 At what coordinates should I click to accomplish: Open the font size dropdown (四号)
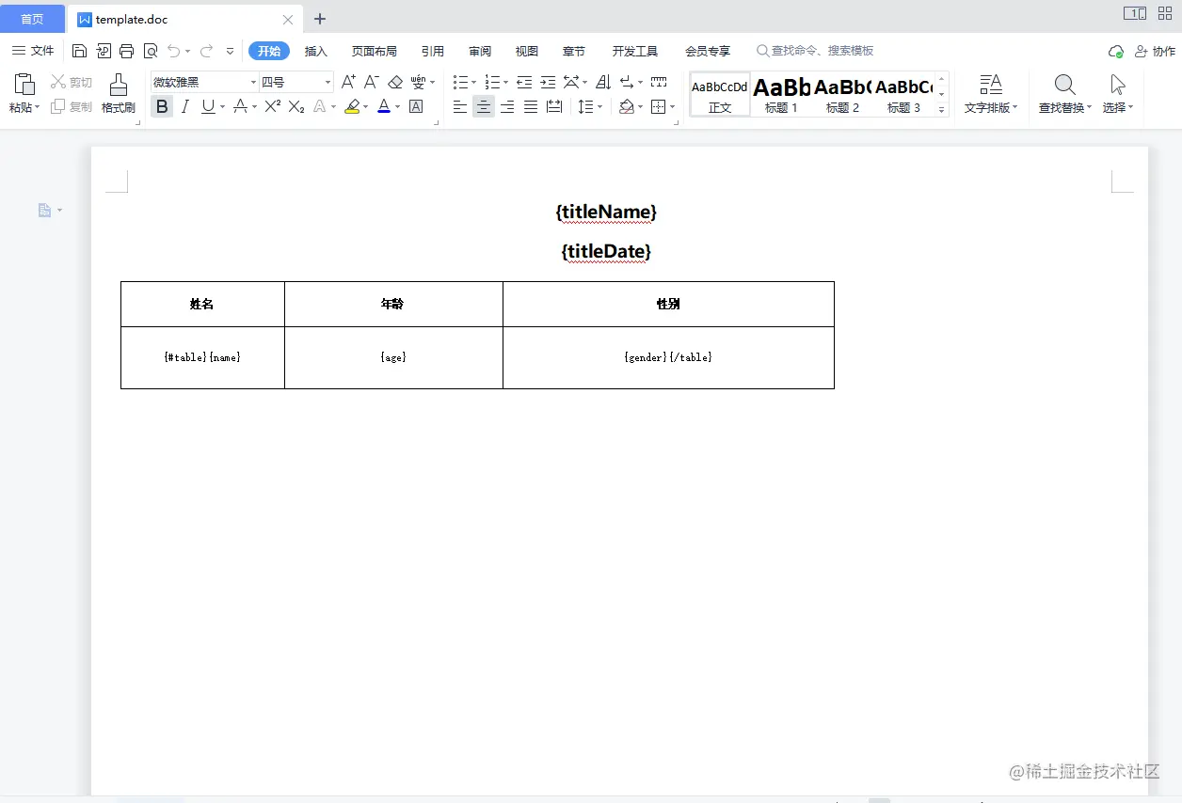(327, 83)
